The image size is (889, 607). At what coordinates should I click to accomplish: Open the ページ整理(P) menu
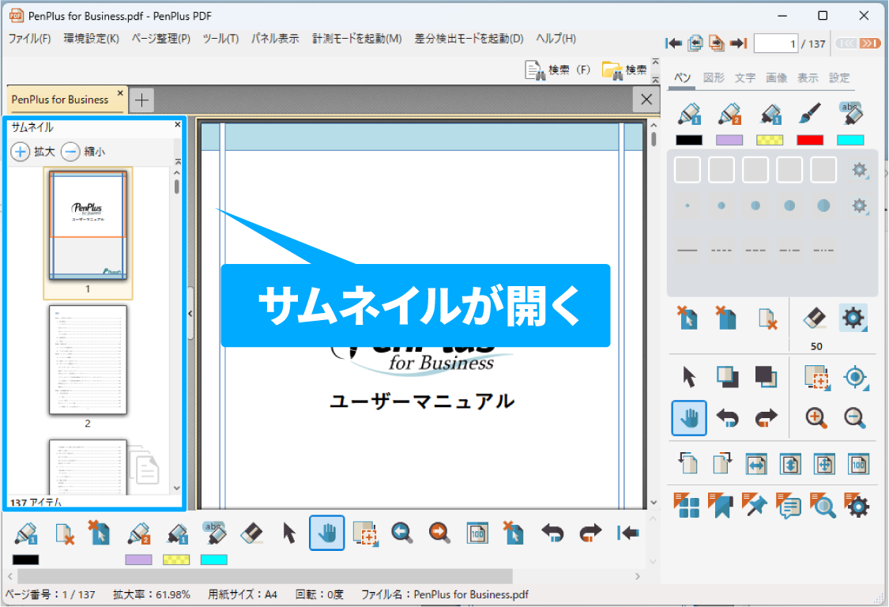161,39
